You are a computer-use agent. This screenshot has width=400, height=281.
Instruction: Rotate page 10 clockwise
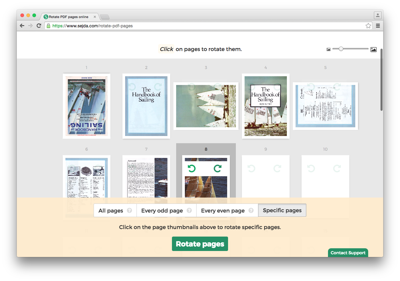coord(337,169)
